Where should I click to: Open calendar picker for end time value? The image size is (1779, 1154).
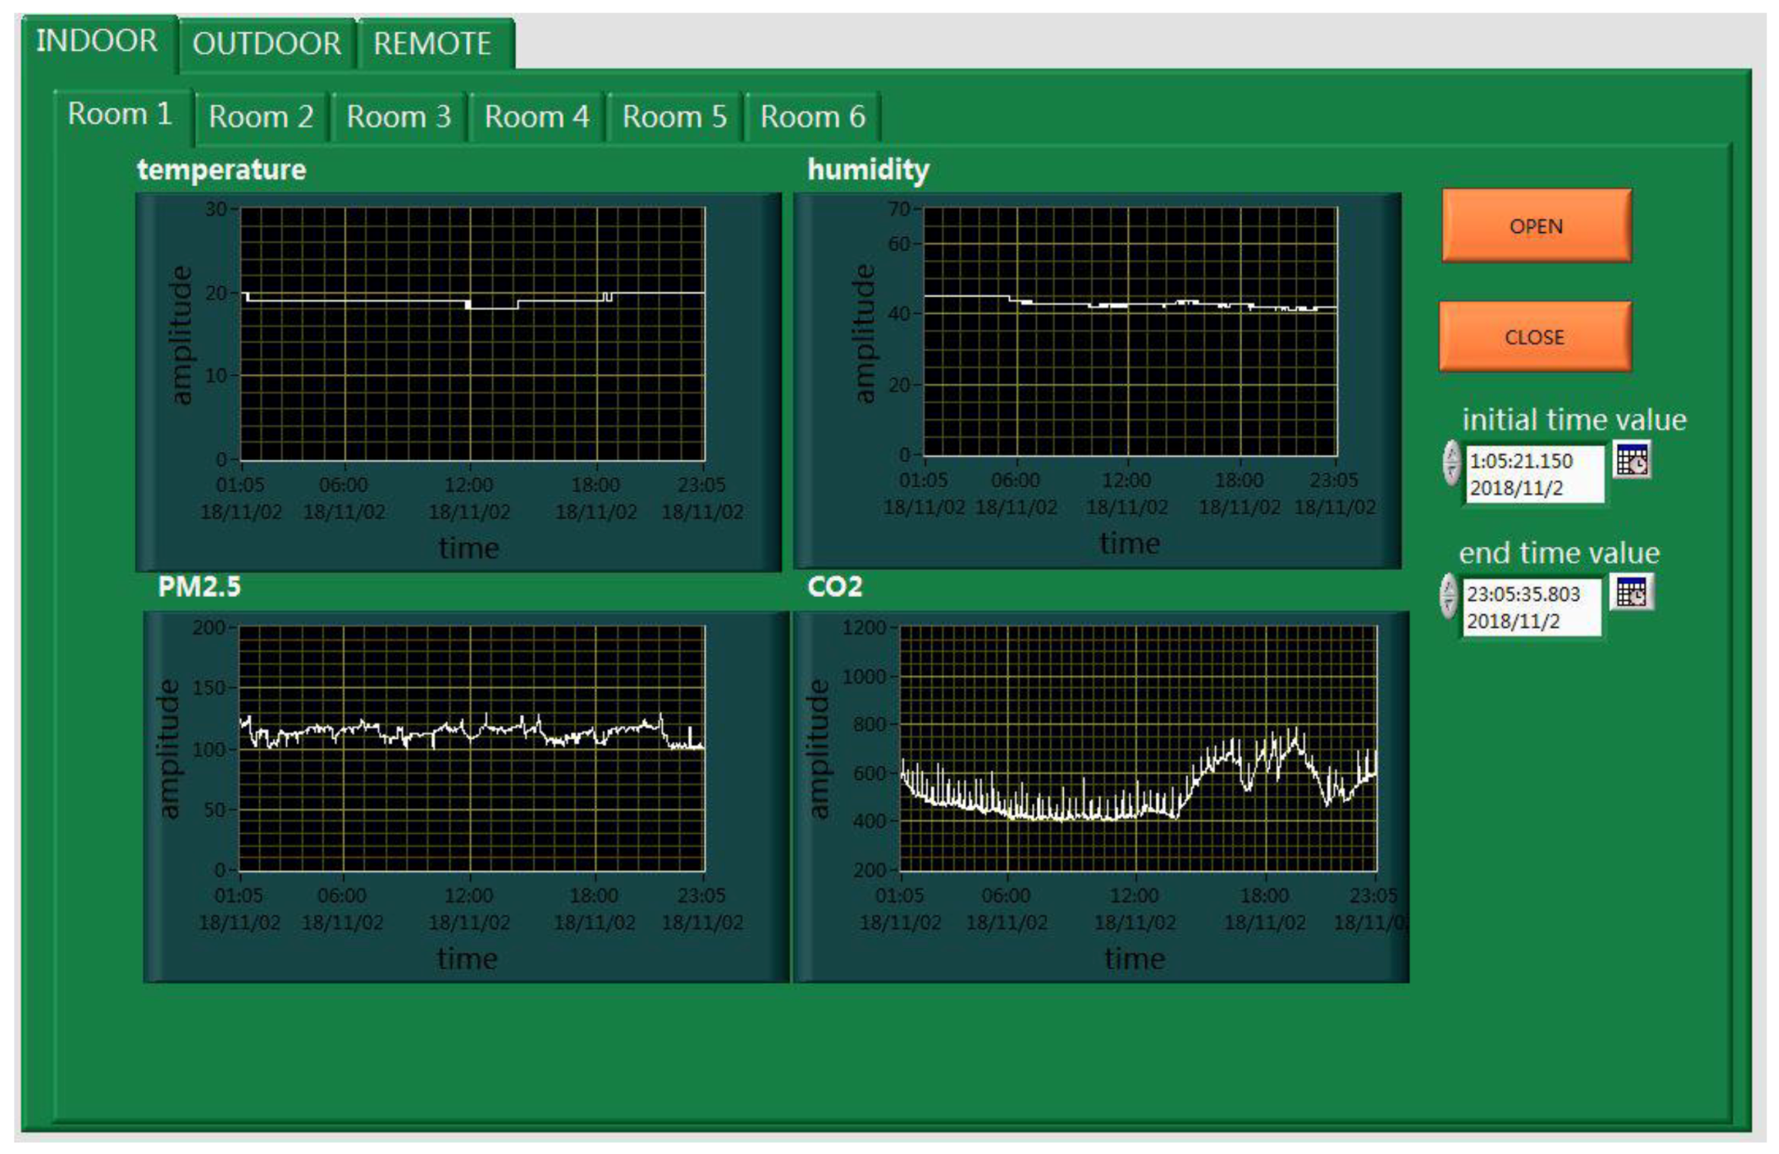(x=1631, y=593)
